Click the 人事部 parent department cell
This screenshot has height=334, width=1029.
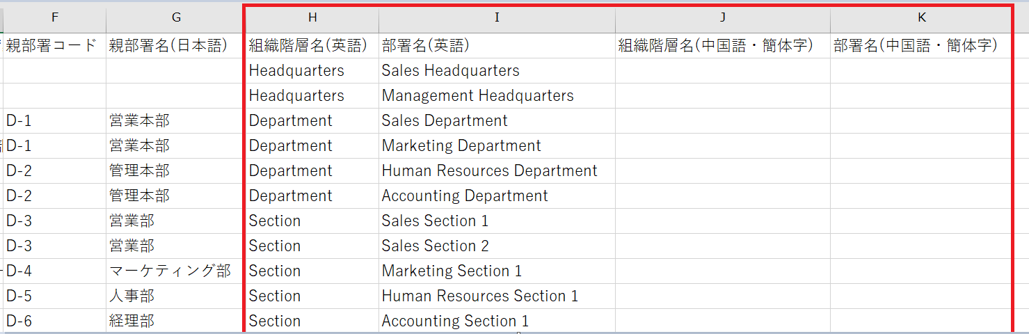(x=131, y=296)
